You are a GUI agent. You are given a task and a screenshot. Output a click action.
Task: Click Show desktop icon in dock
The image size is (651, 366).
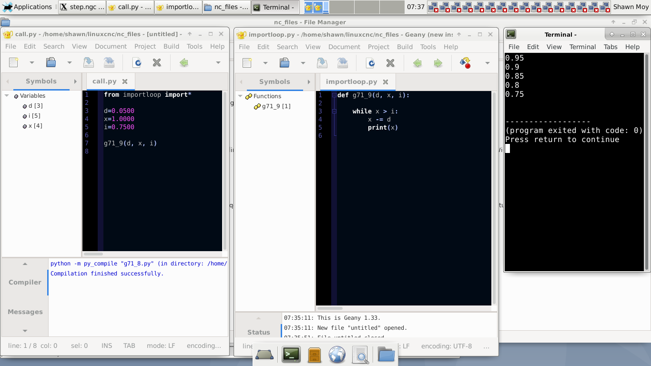click(x=264, y=355)
